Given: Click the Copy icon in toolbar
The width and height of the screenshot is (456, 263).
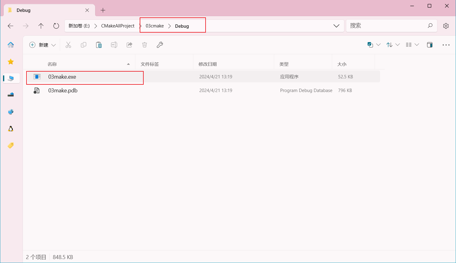Looking at the screenshot, I should 83,45.
